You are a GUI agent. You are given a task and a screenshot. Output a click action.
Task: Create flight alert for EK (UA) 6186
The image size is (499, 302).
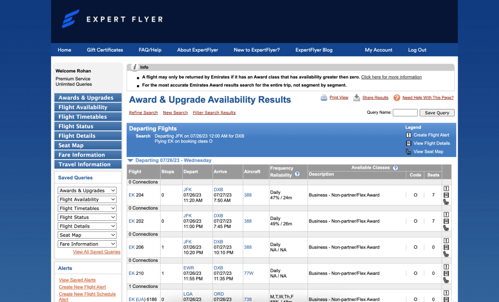pos(446,292)
